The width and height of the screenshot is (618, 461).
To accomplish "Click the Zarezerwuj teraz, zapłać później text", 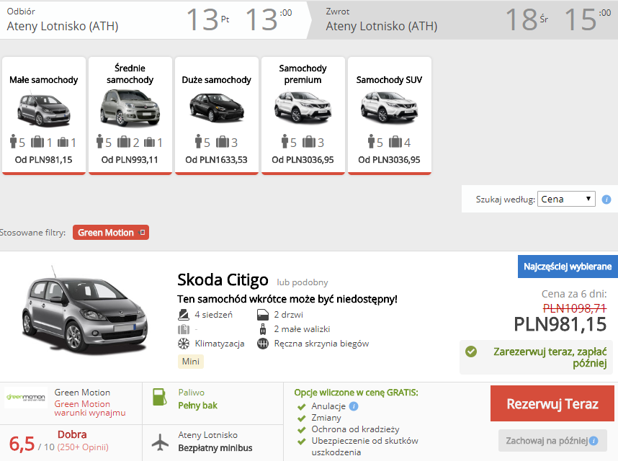I will coord(550,357).
